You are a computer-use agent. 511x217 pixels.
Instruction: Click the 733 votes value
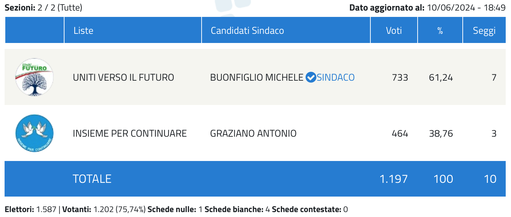(400, 77)
